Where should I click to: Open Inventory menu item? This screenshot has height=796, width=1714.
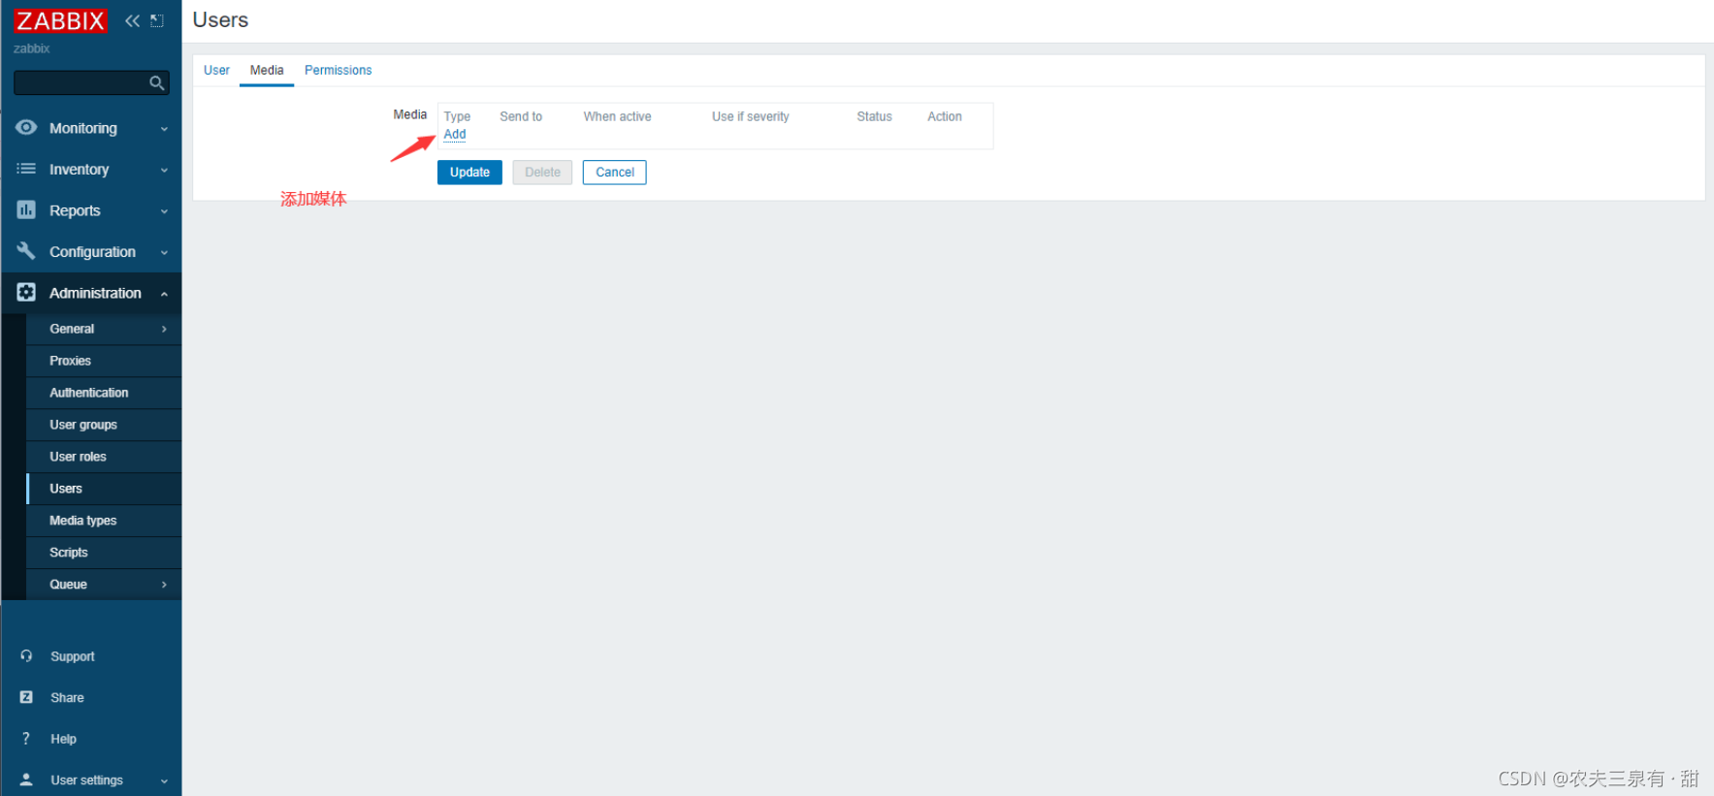tap(91, 169)
